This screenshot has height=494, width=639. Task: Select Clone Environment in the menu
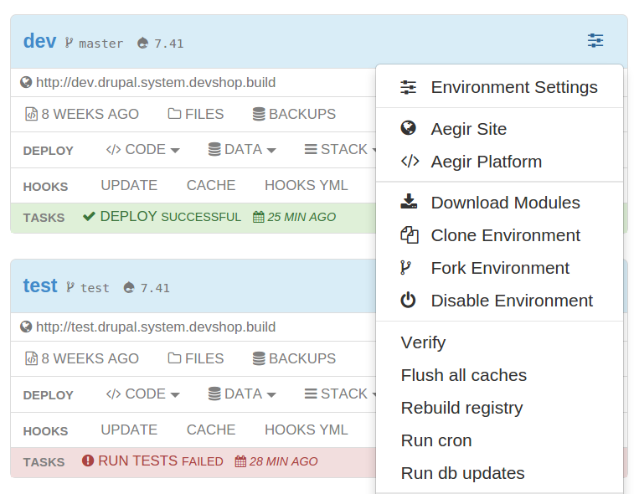(x=499, y=235)
